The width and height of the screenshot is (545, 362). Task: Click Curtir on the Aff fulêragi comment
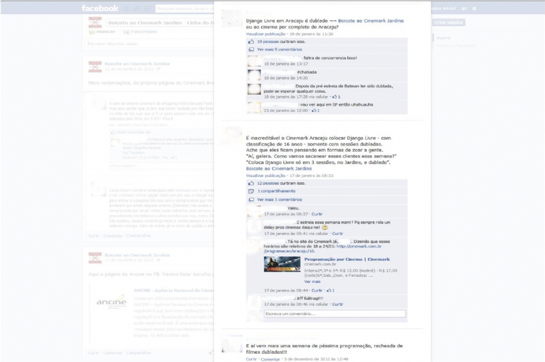tap(337, 304)
